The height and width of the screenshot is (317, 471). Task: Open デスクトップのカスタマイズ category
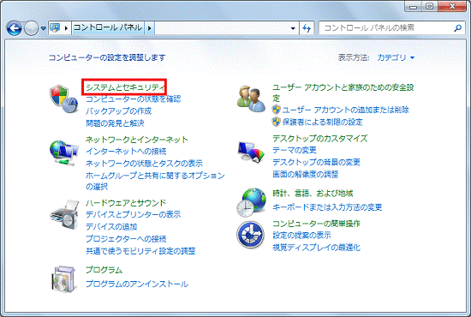320,139
